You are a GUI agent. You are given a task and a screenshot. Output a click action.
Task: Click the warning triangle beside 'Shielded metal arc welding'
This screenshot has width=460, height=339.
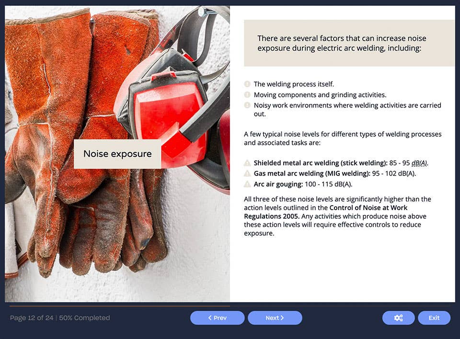click(247, 163)
